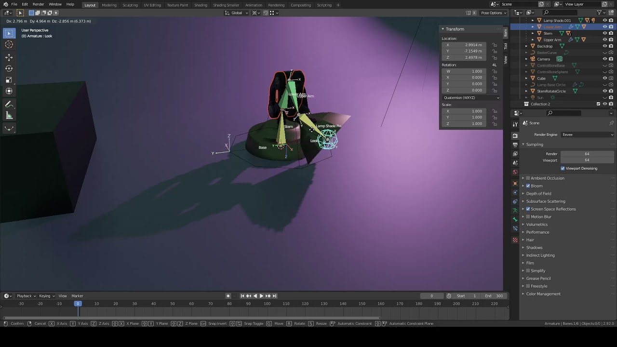Open the Bone properties tab
The image size is (617, 347).
[515, 220]
